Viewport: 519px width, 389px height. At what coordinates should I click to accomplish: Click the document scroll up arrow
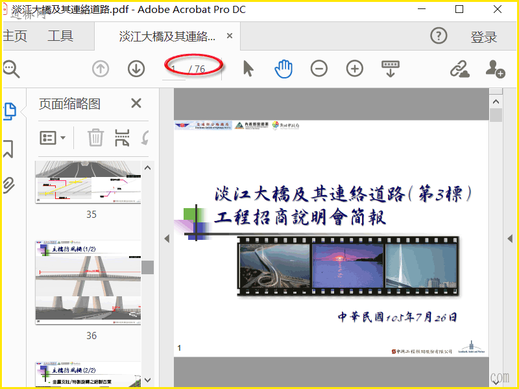(496, 102)
